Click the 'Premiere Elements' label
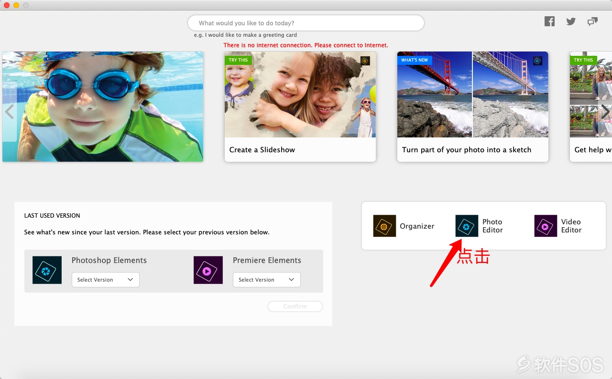Image resolution: width=612 pixels, height=379 pixels. [x=267, y=261]
